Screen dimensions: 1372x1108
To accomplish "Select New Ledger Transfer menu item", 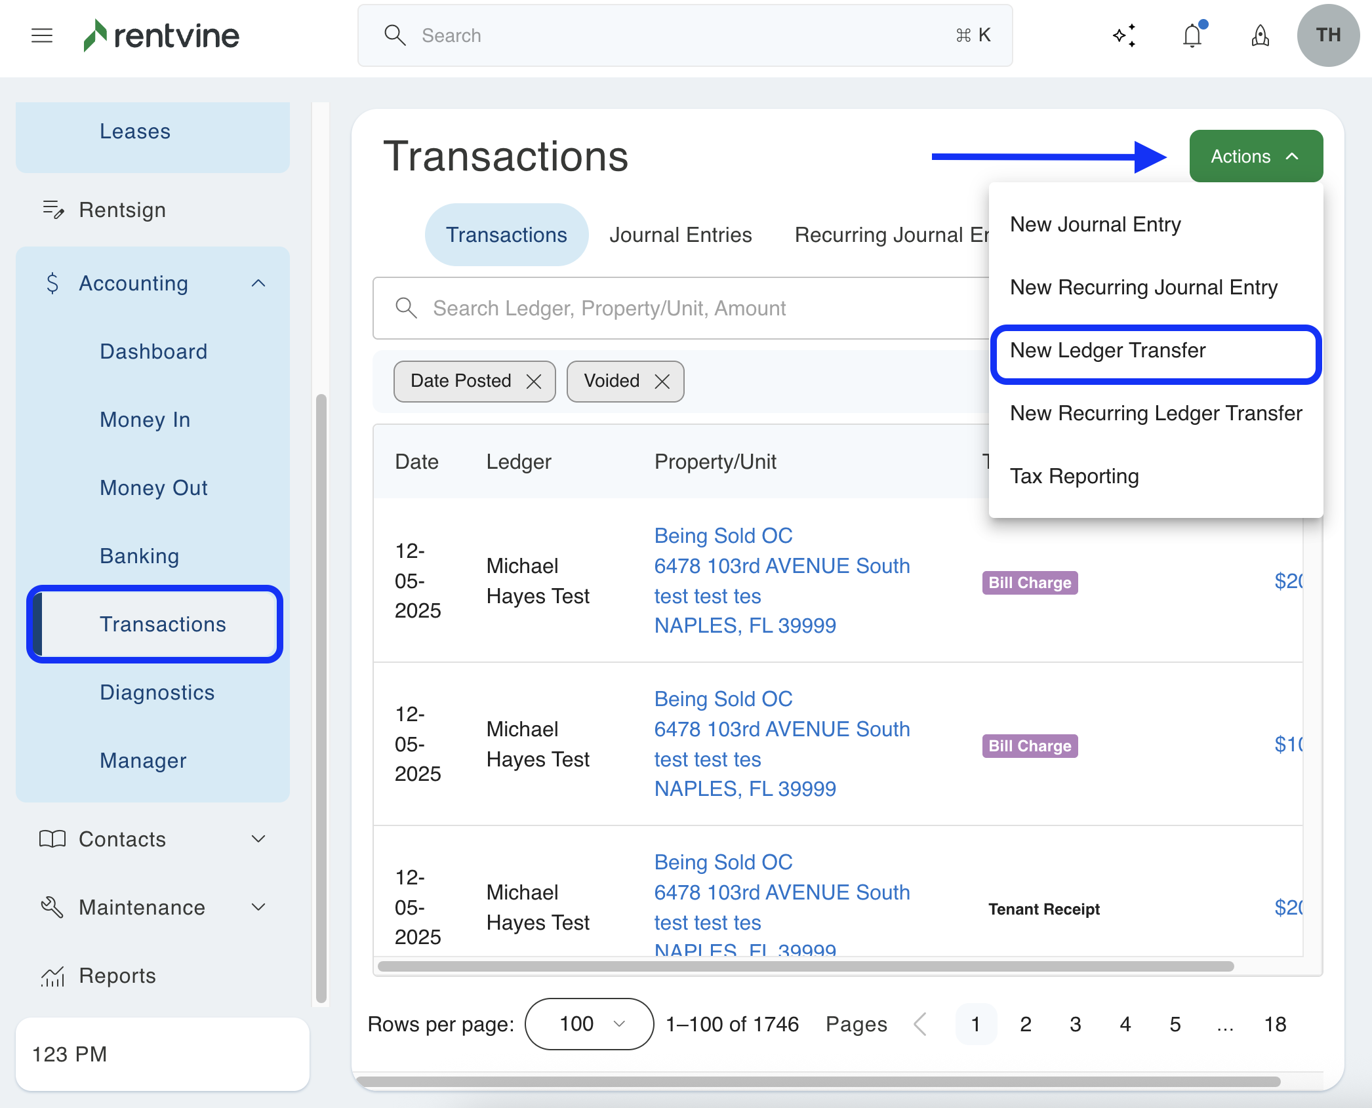I will (1108, 351).
